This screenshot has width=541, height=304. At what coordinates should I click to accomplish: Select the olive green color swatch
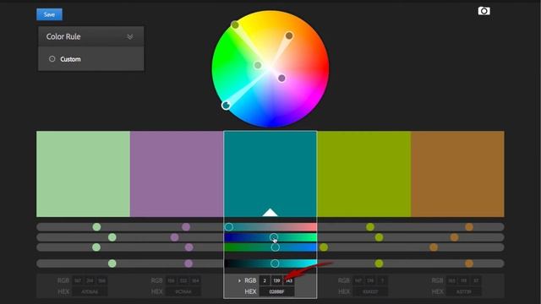click(x=364, y=174)
